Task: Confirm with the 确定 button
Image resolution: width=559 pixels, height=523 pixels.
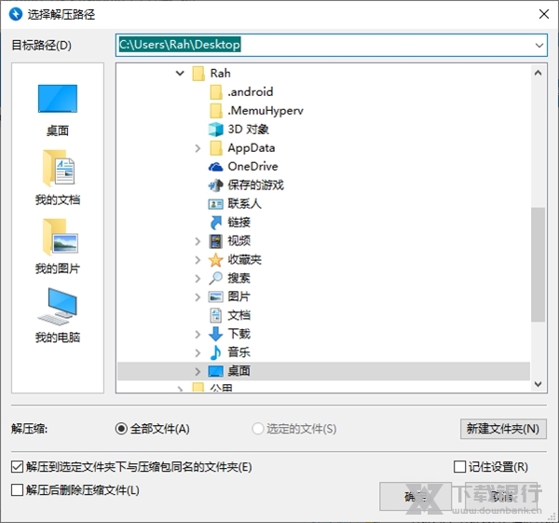Action: click(x=416, y=496)
